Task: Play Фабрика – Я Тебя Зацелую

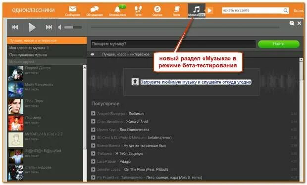Action: click(93, 153)
